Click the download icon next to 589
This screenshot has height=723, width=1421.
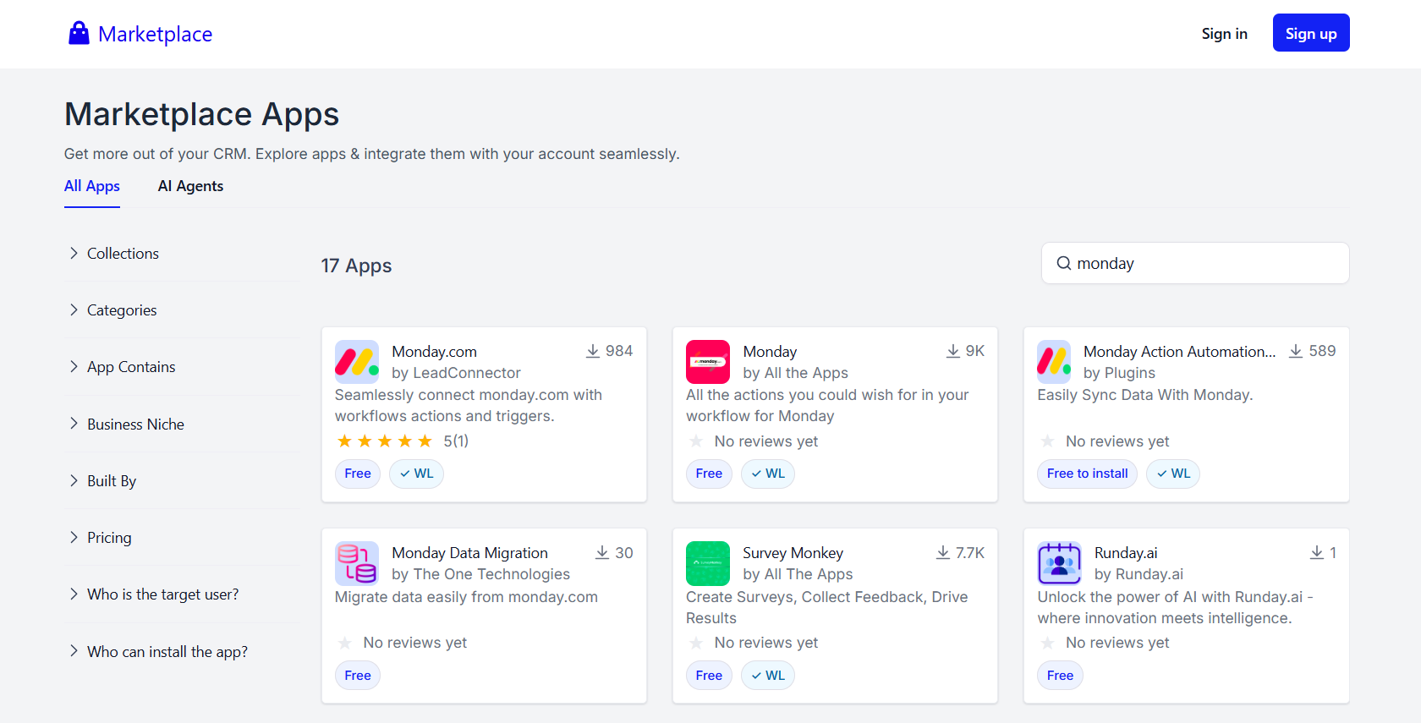pos(1296,351)
